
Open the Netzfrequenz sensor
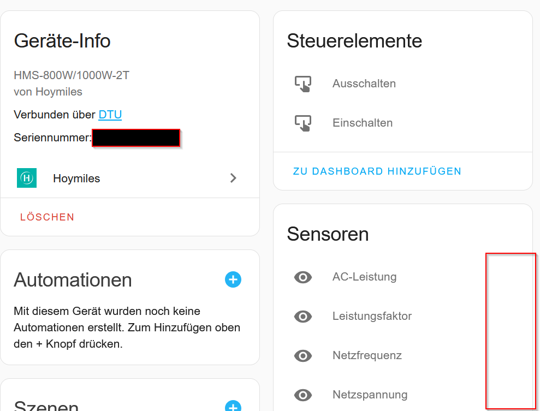367,355
